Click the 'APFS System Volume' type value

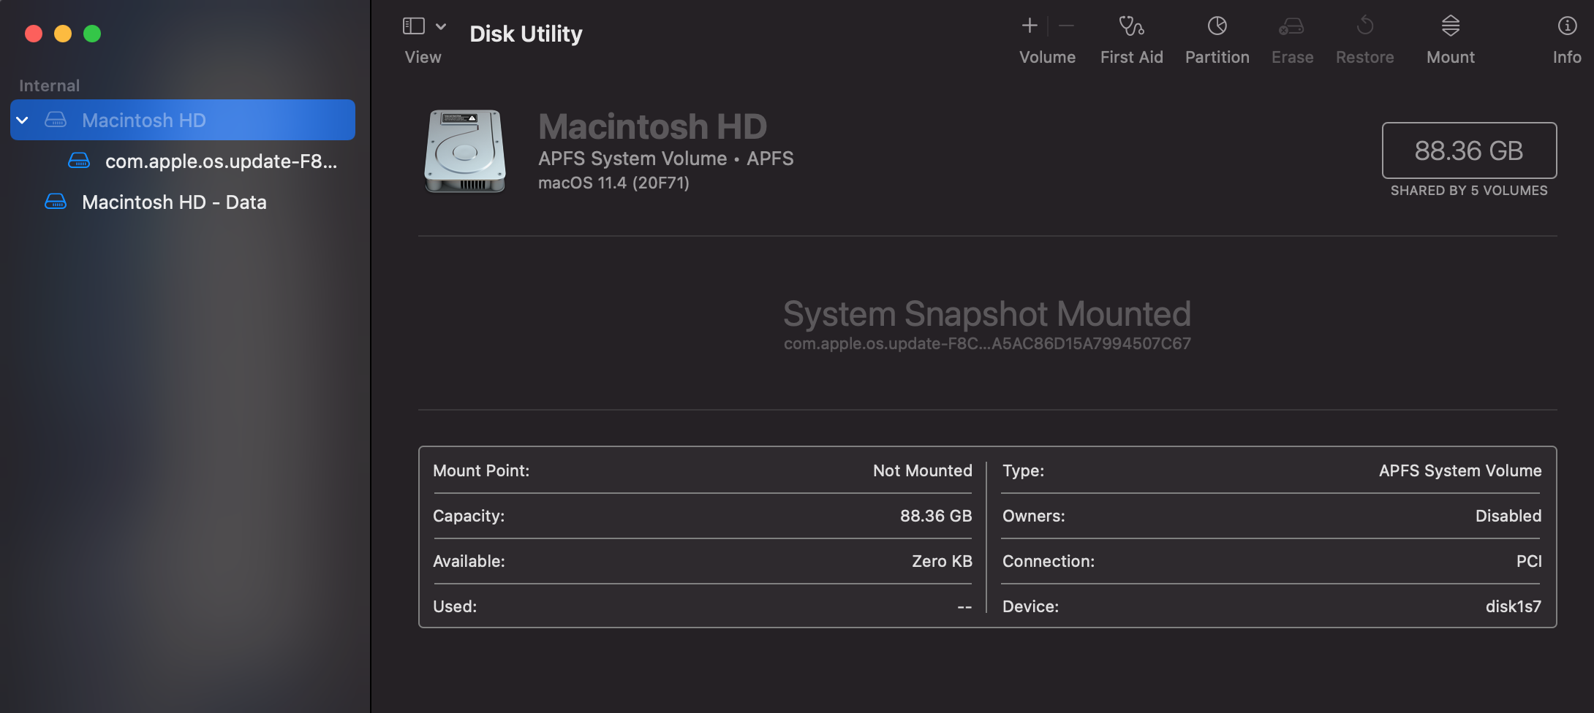tap(1460, 470)
